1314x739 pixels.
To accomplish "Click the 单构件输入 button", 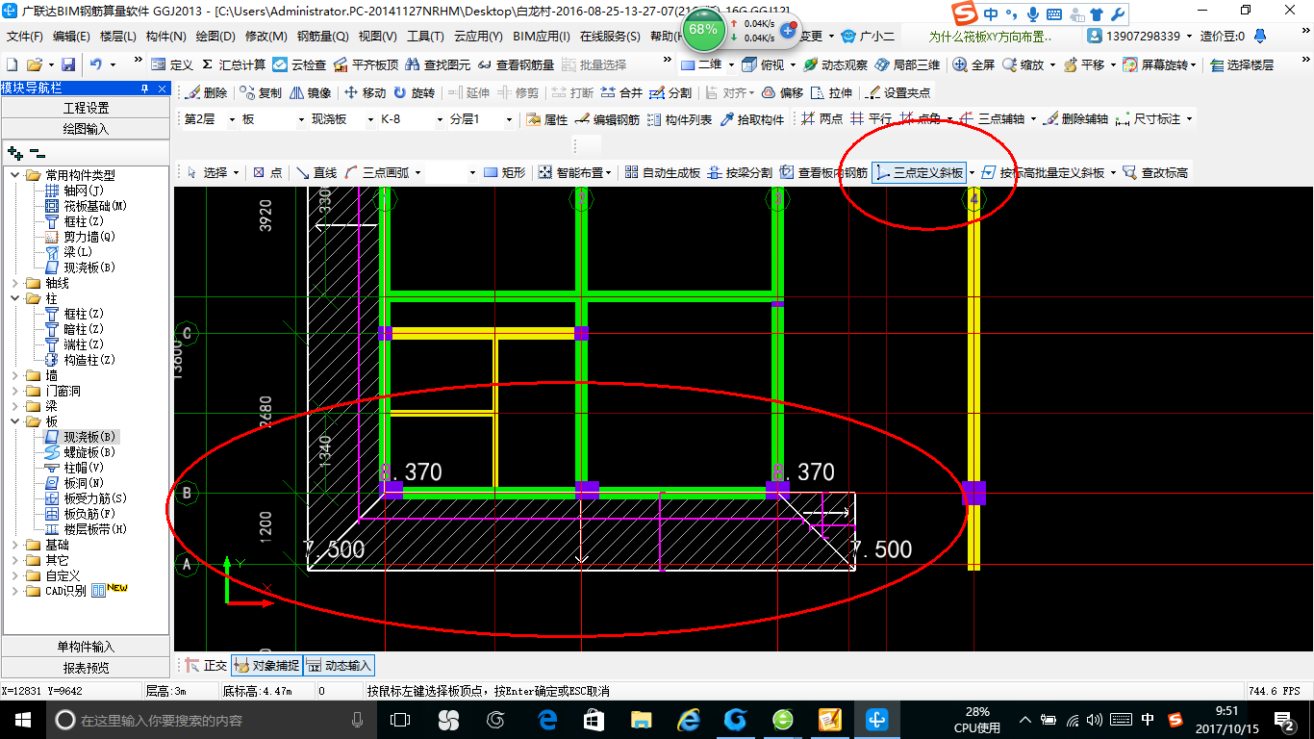I will (x=87, y=646).
